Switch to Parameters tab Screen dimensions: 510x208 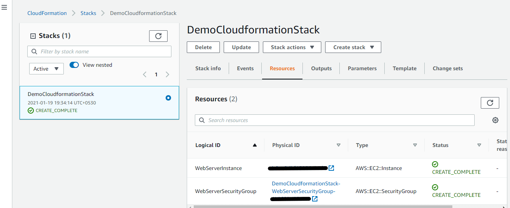(x=362, y=68)
